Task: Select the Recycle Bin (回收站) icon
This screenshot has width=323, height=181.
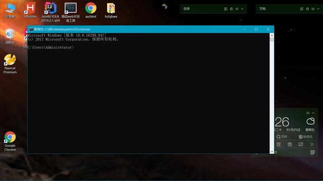Action: 10,36
